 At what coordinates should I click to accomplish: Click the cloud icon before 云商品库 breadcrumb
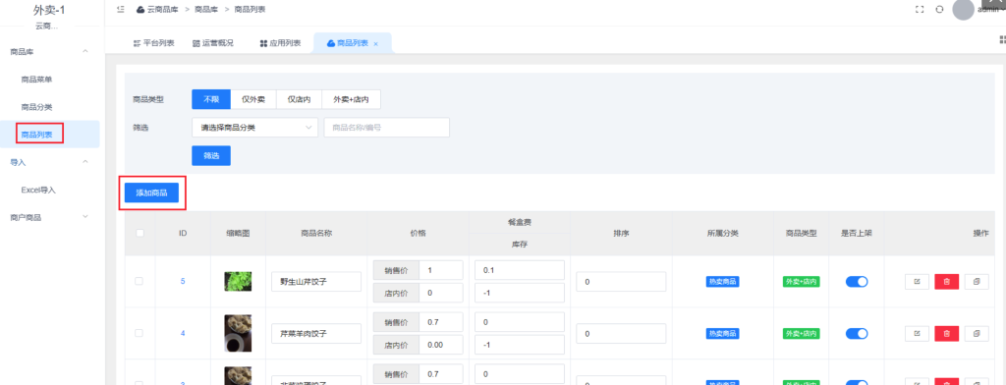140,9
